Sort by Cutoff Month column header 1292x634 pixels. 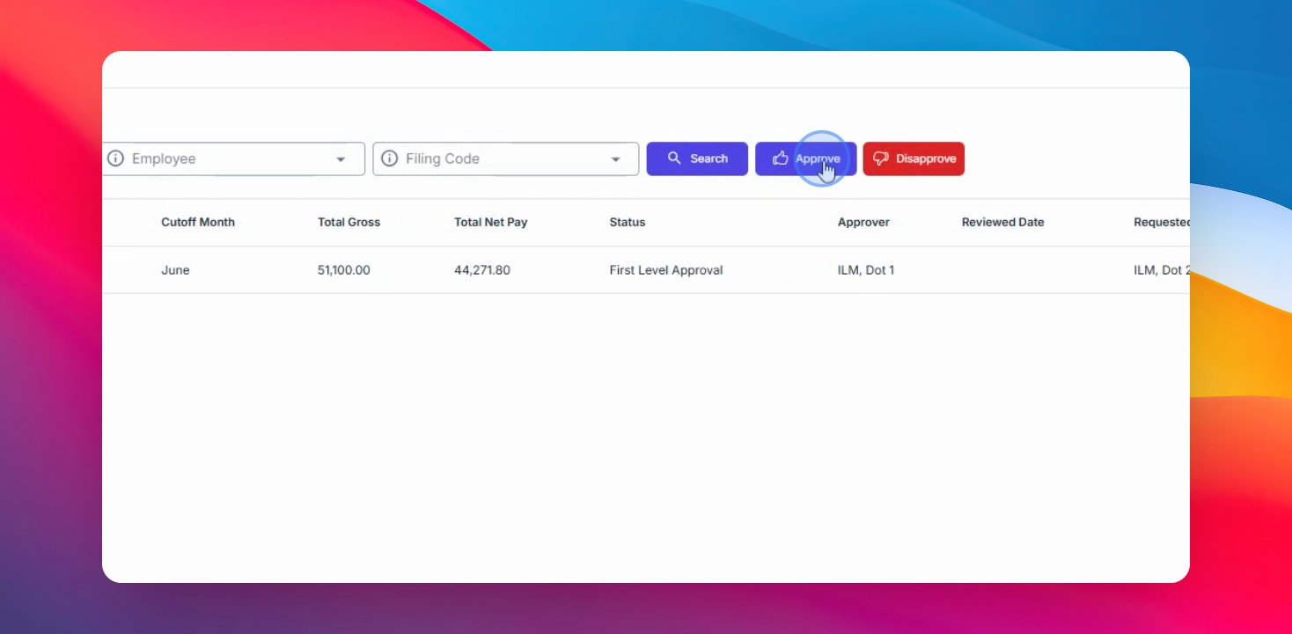pyautogui.click(x=198, y=222)
